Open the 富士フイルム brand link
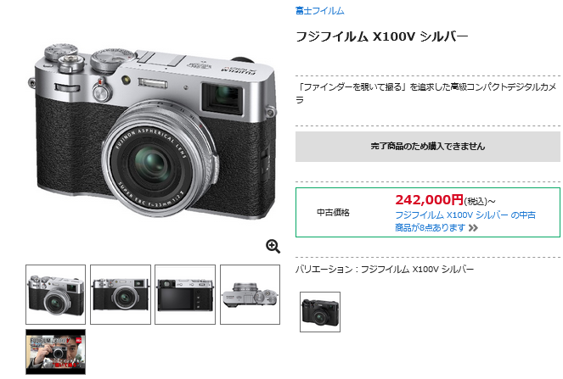This screenshot has height=379, width=563. point(319,11)
